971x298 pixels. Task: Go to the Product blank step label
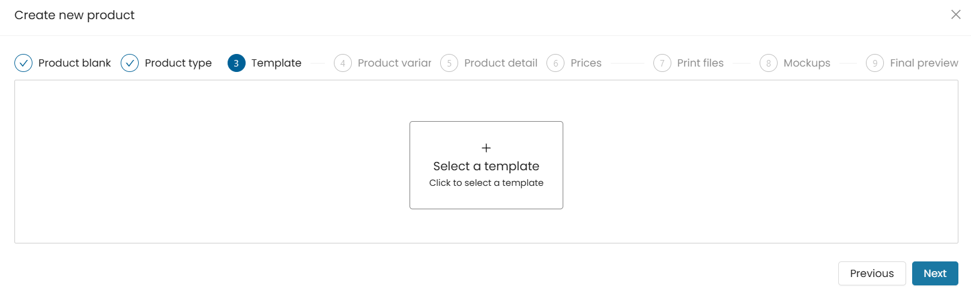(74, 63)
